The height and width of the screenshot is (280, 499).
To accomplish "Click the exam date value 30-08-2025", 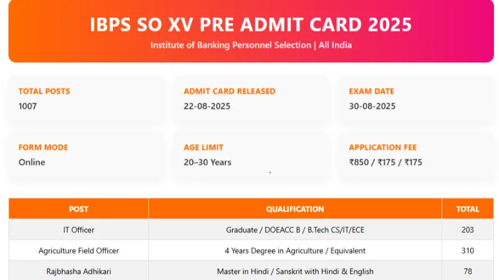I will (372, 106).
